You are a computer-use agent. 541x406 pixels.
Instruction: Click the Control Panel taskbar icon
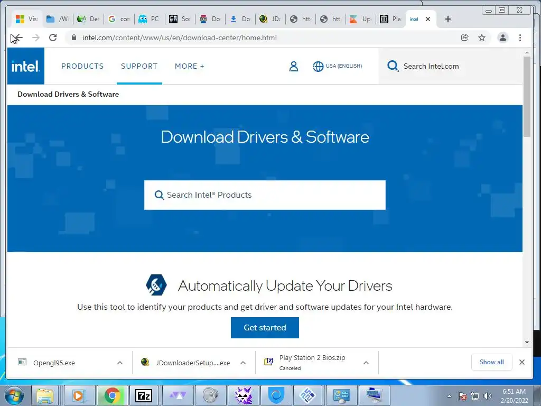[x=341, y=395]
